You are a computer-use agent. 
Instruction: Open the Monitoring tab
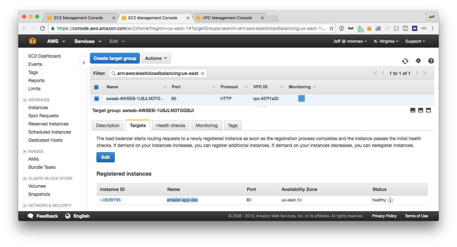coord(207,125)
